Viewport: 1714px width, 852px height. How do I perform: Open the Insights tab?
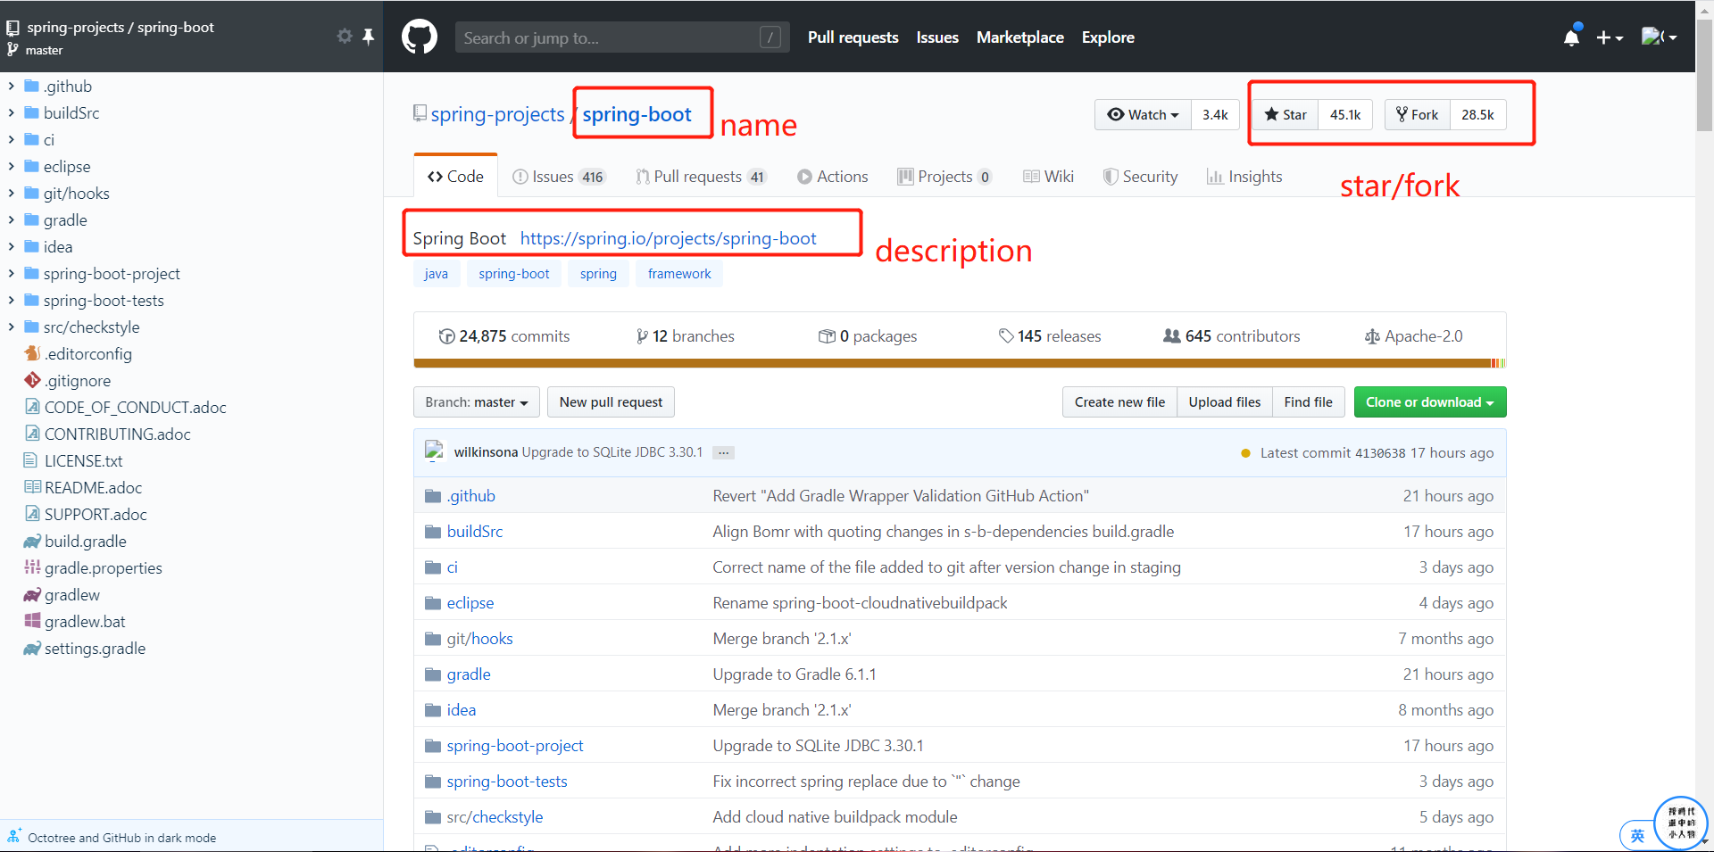[x=1244, y=177]
